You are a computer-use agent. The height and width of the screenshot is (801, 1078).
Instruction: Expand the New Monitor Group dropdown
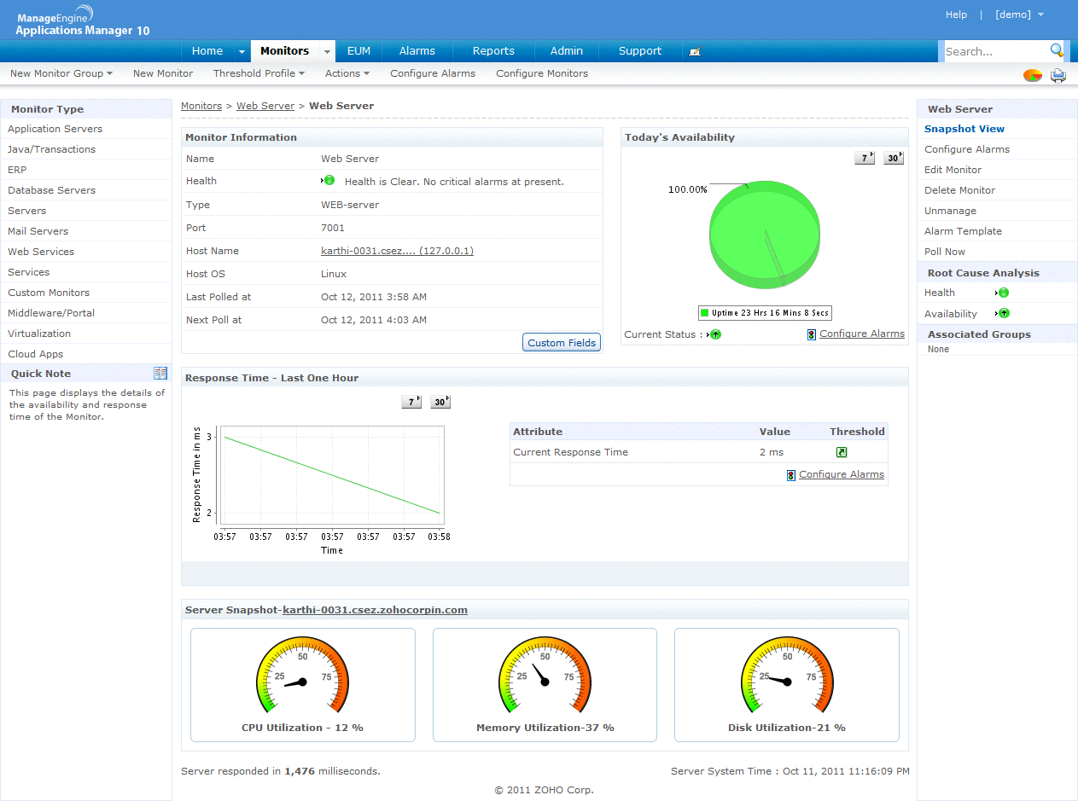(x=61, y=73)
